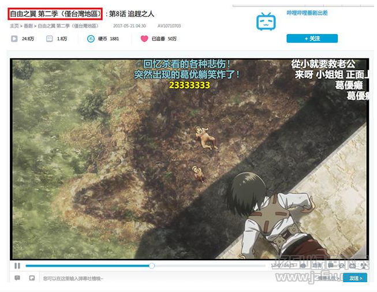Click the danmaku count icon beside 1.8万
The height and width of the screenshot is (292, 377).
(49, 39)
